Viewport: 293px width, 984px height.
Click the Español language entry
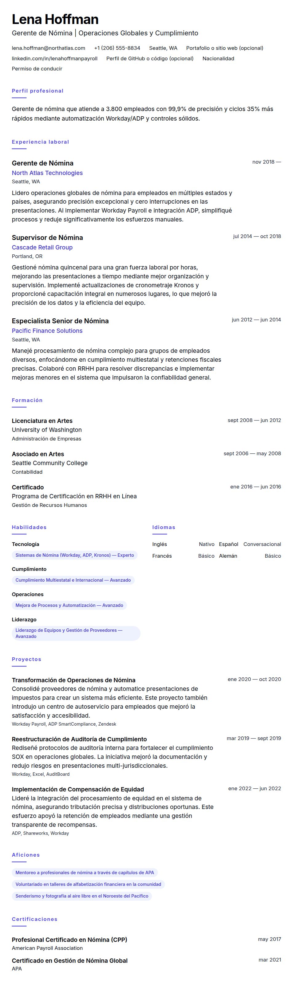(228, 544)
